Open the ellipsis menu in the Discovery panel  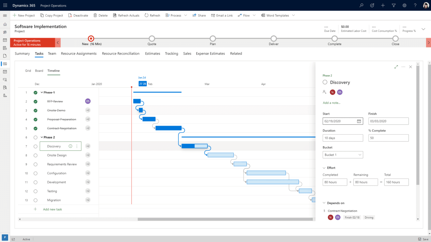click(x=403, y=67)
